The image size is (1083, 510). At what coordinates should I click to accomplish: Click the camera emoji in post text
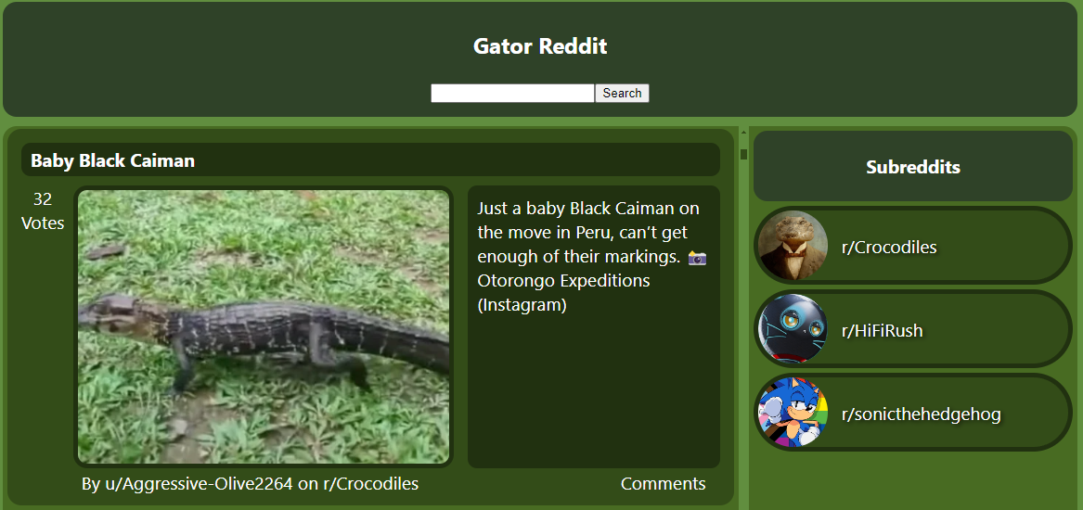pos(697,258)
